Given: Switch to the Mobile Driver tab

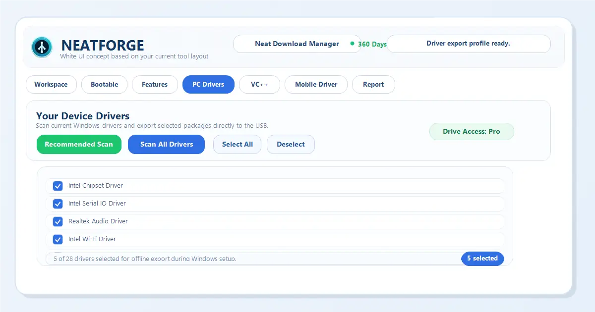Looking at the screenshot, I should point(316,85).
